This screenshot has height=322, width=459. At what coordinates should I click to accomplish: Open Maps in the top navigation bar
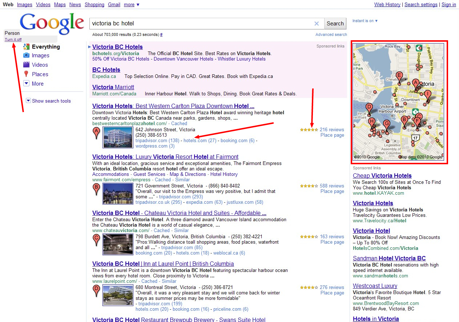pos(60,5)
